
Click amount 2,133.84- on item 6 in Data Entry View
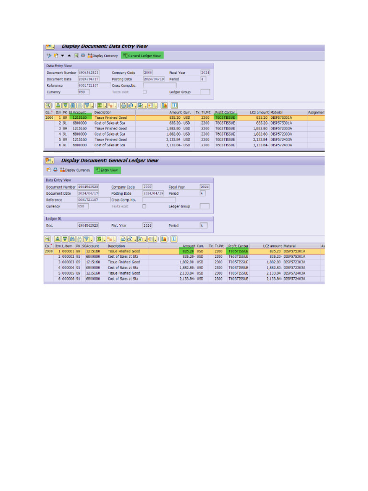(x=173, y=145)
